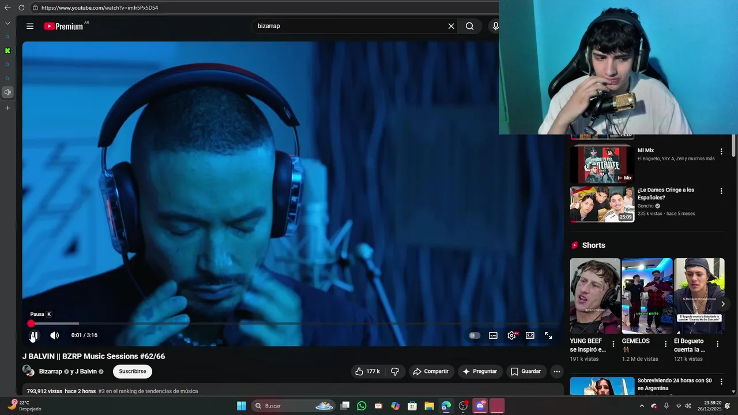
Task: Switch to theater mode view
Action: [x=530, y=335]
